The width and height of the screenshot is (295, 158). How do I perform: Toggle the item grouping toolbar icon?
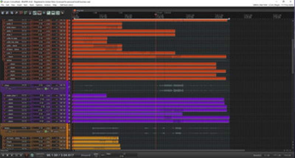coord(39,13)
